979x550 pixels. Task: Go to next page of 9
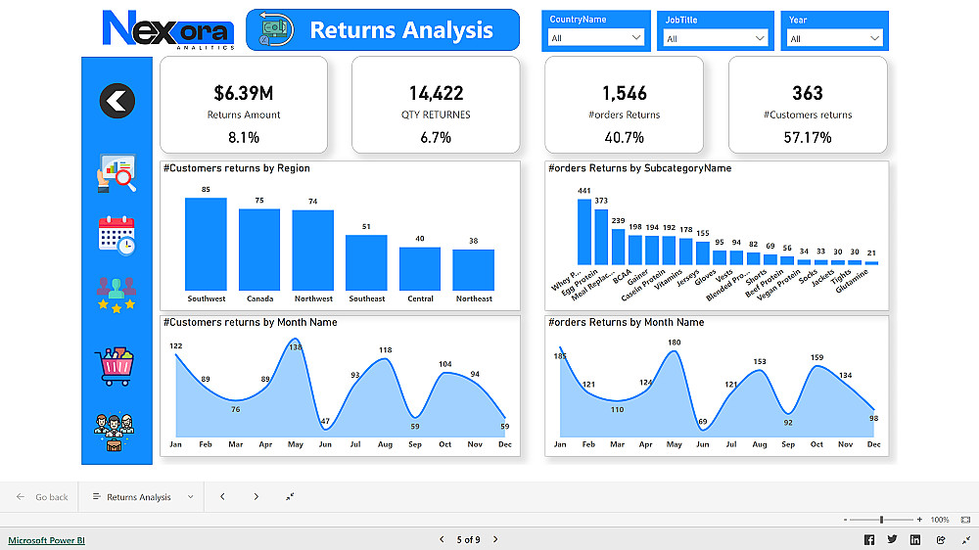(495, 539)
